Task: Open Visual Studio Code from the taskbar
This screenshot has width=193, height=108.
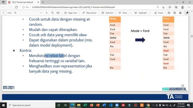Action: [111, 105]
